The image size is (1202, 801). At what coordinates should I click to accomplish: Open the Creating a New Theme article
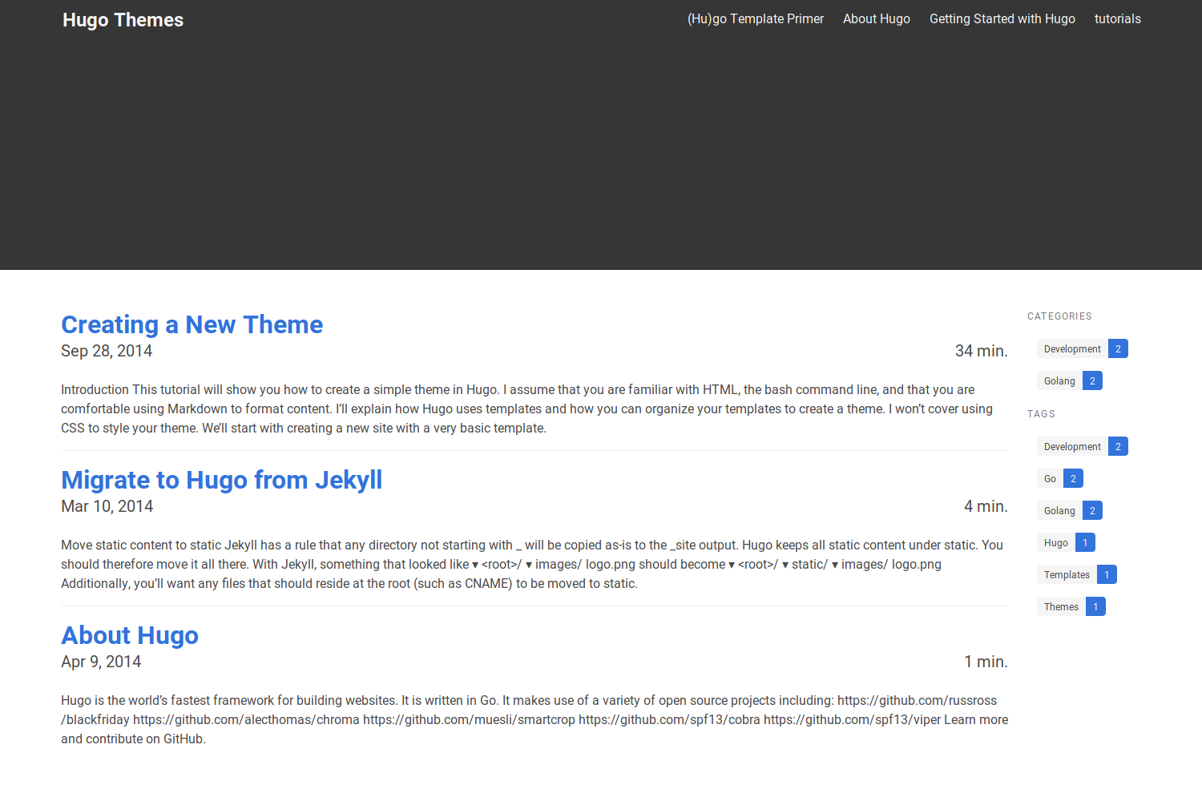(x=192, y=324)
